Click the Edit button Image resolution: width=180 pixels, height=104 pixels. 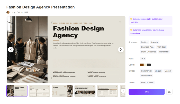[x=147, y=92]
